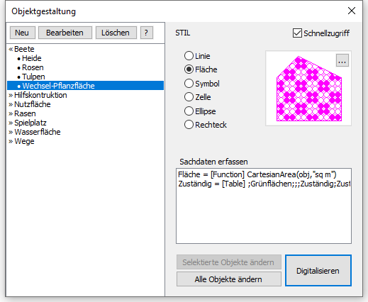Click inside the Sachdaten erfassen text box

[264, 206]
